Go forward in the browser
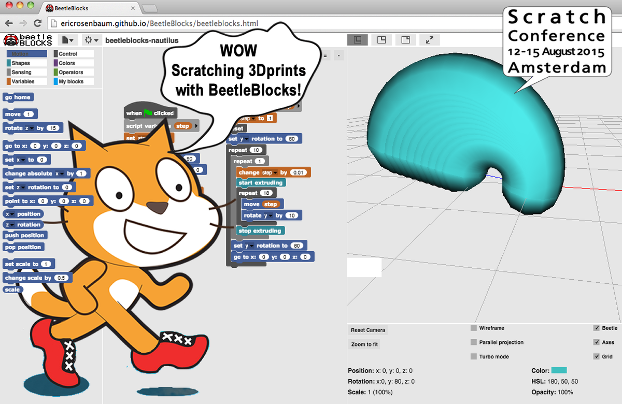The height and width of the screenshot is (404, 622). [x=23, y=23]
